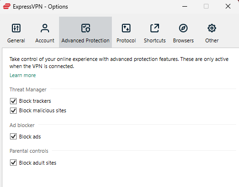Uncheck the Block trackers checkbox
239x187 pixels.
point(13,101)
